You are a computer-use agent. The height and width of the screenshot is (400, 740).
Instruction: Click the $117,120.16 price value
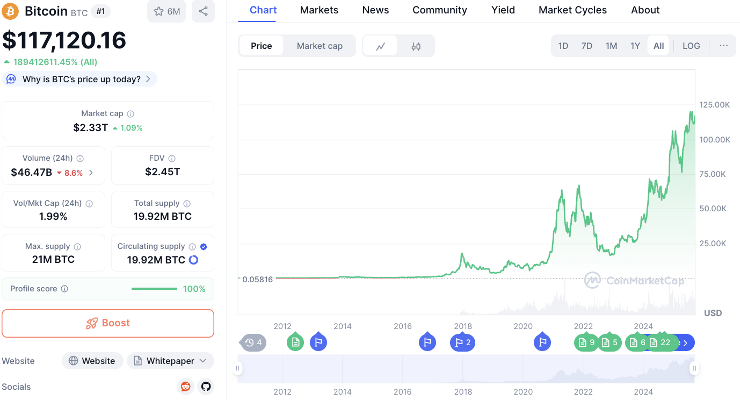[64, 40]
